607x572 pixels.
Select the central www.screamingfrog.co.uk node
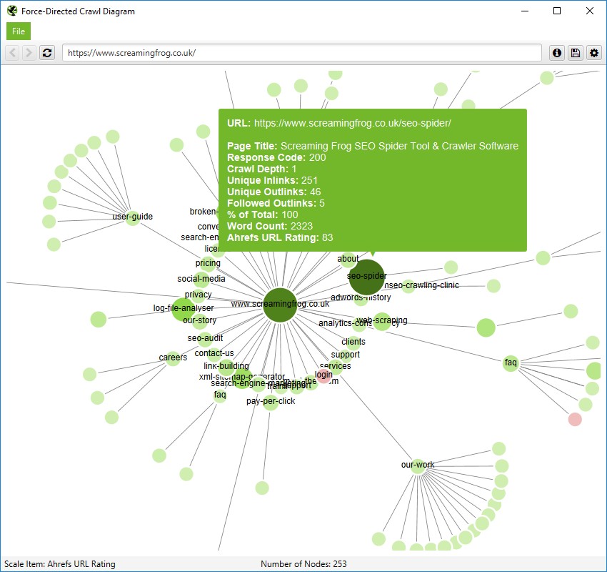280,305
